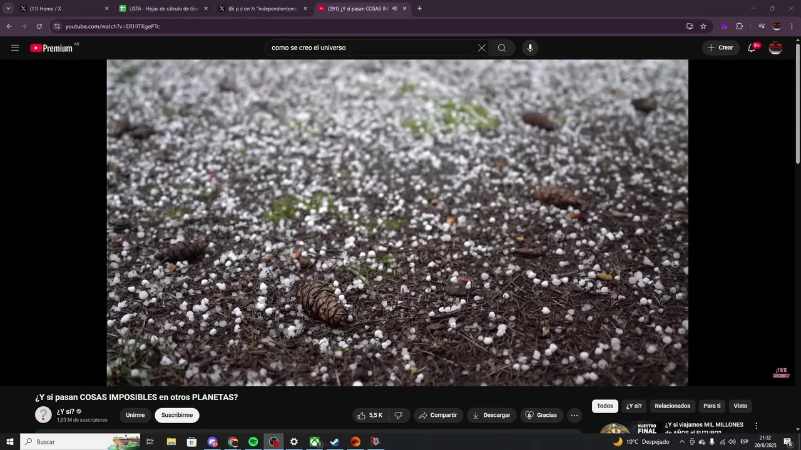Go back in browser history
This screenshot has width=801, height=450.
point(9,26)
